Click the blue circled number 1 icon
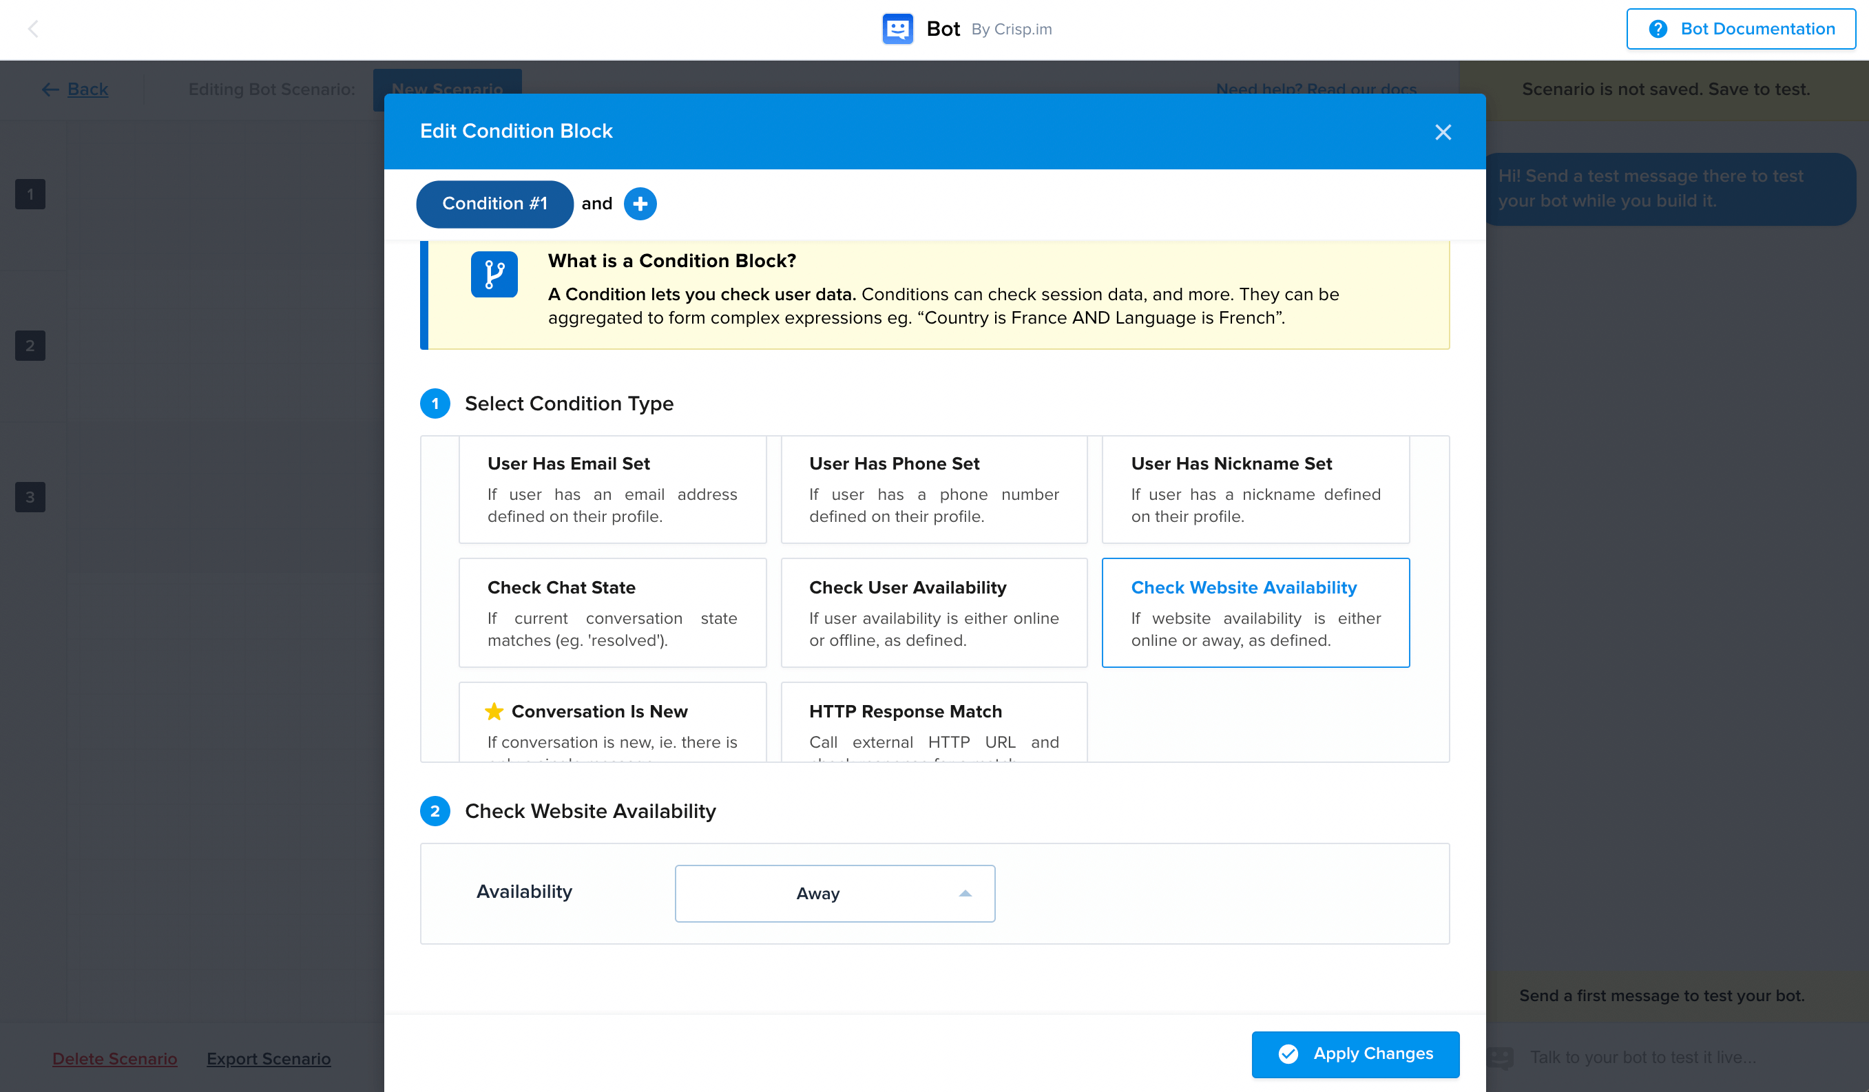This screenshot has height=1092, width=1869. click(435, 403)
